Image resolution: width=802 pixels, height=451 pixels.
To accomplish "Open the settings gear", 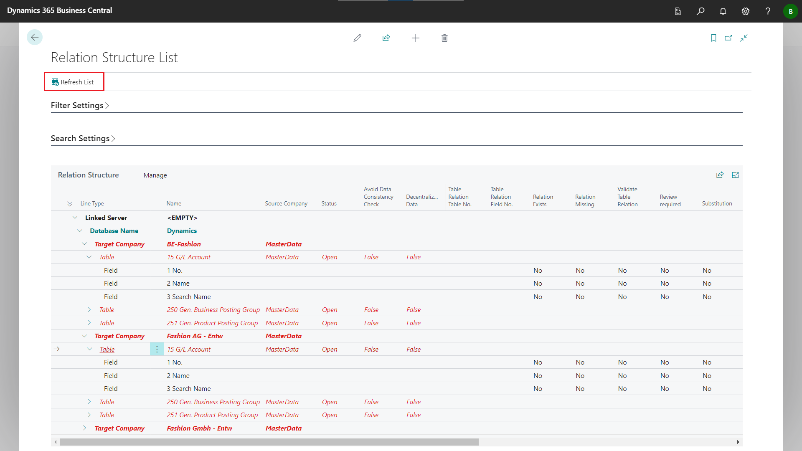I will tap(746, 11).
